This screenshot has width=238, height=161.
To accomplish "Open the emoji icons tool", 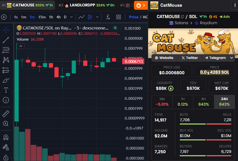I will point(6,100).
